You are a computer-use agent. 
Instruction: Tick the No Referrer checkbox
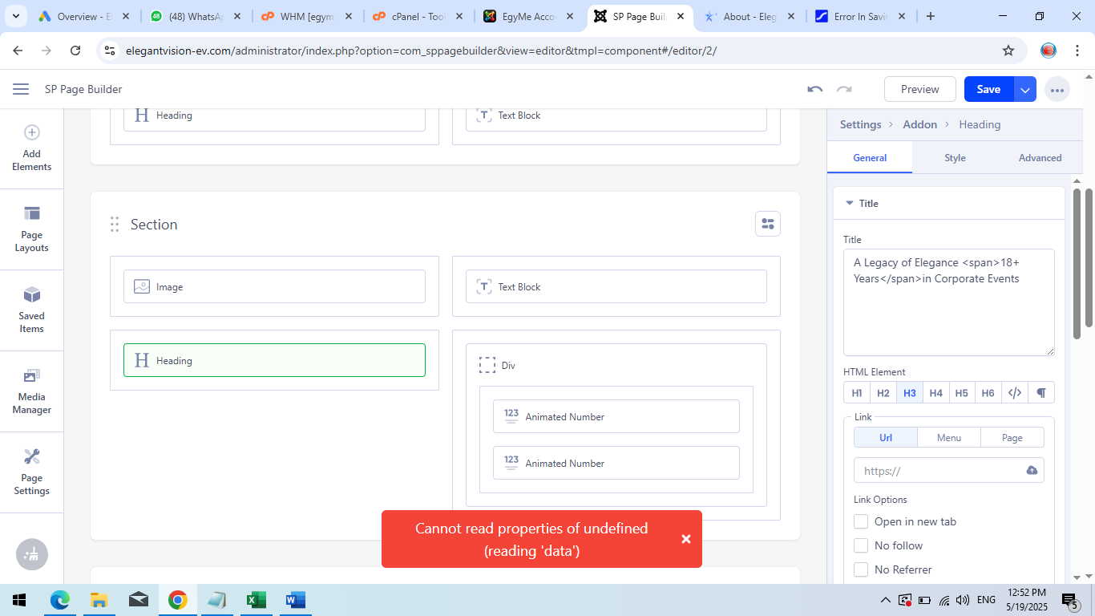click(x=861, y=569)
